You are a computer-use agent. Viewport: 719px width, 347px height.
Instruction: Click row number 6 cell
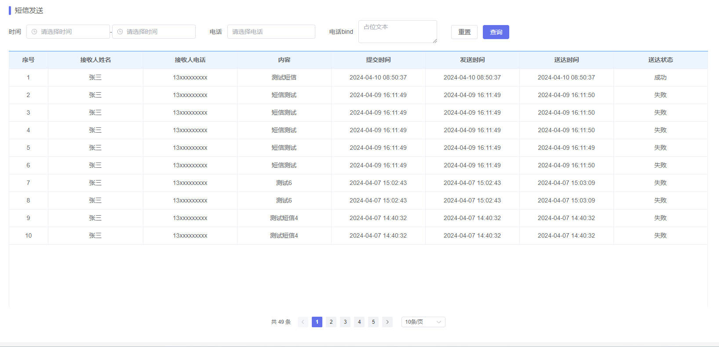[x=29, y=165]
